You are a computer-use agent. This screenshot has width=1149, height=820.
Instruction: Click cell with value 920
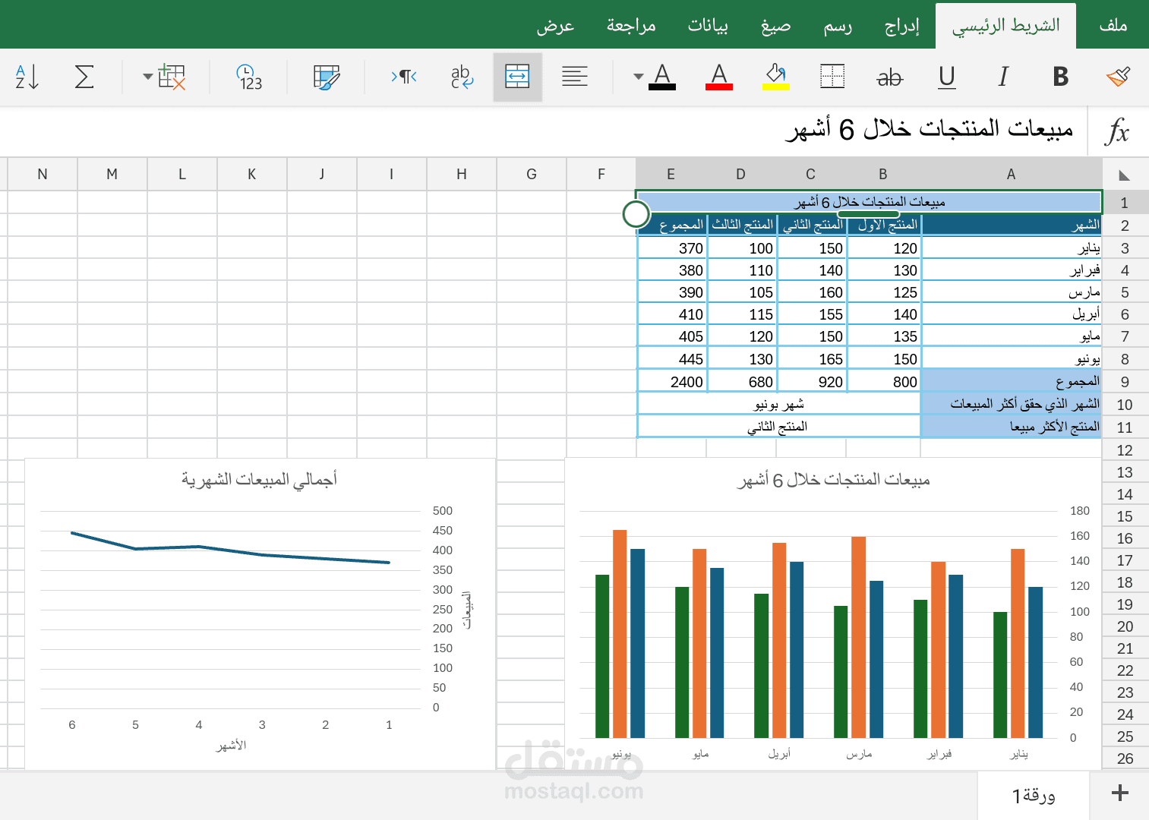813,382
